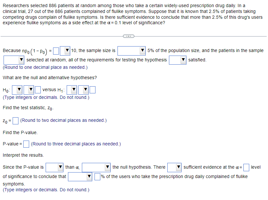The image size is (268, 200).
Task: Open the dropdown describing the sample size versus 5%
Action: (131, 51)
